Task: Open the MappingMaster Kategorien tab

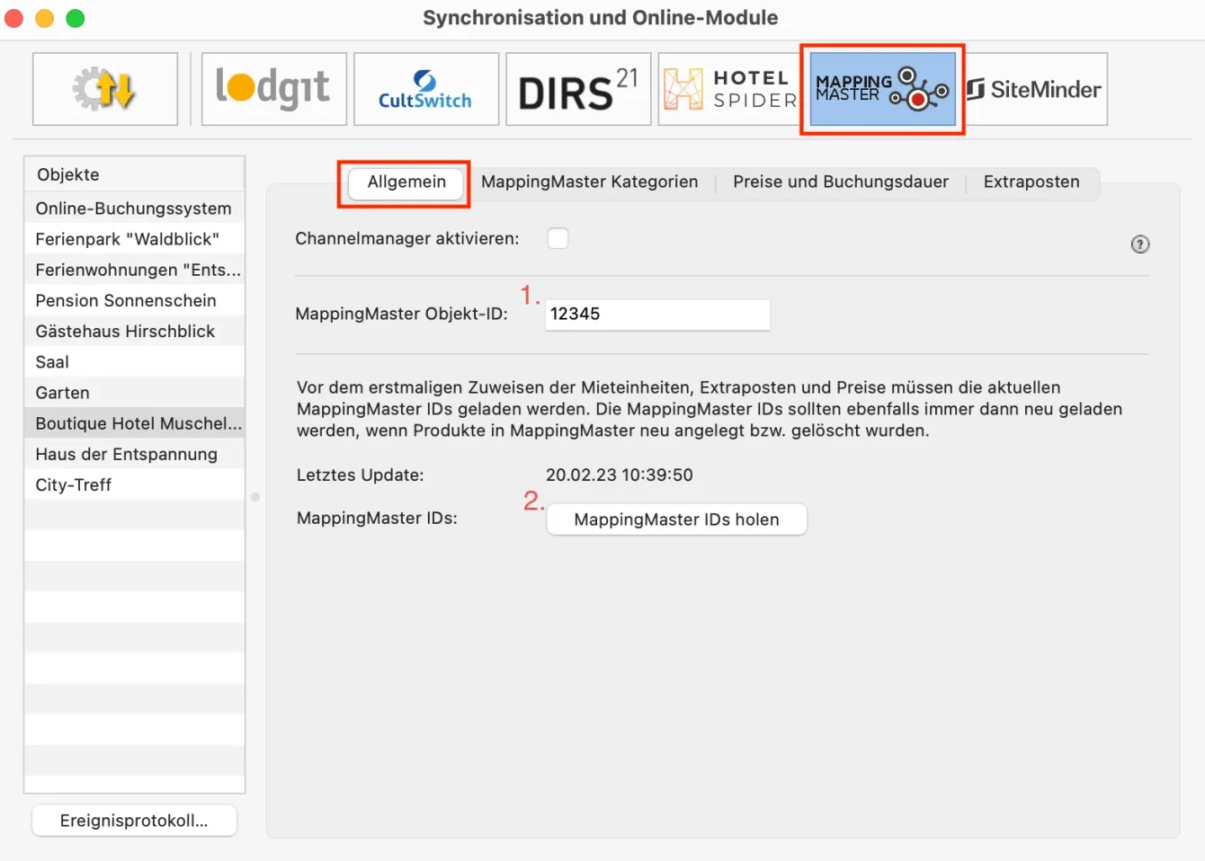Action: coord(589,182)
